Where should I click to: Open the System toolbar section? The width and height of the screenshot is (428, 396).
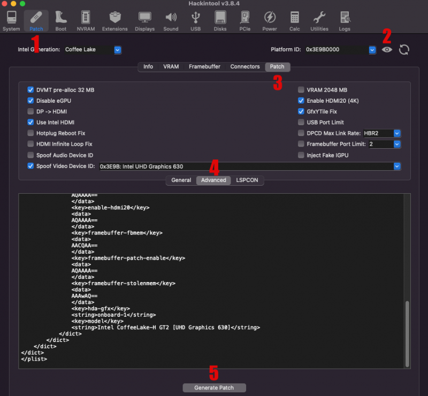coord(11,21)
